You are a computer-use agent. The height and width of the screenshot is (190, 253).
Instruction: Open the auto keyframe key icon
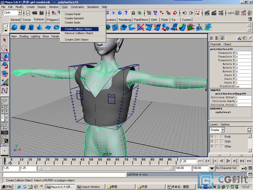[244, 168]
